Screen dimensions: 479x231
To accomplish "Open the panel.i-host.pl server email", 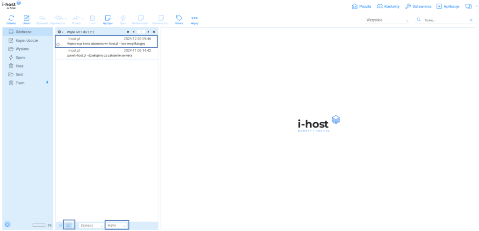I will point(107,53).
